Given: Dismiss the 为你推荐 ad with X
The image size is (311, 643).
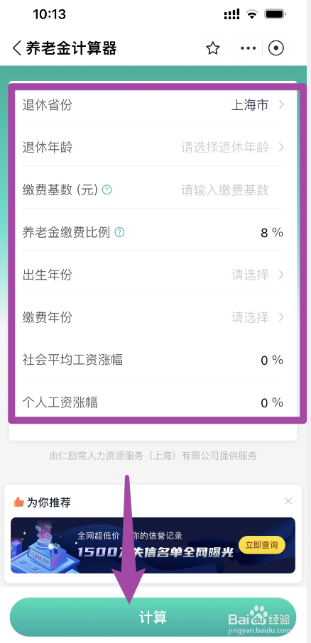Looking at the screenshot, I should (x=288, y=501).
